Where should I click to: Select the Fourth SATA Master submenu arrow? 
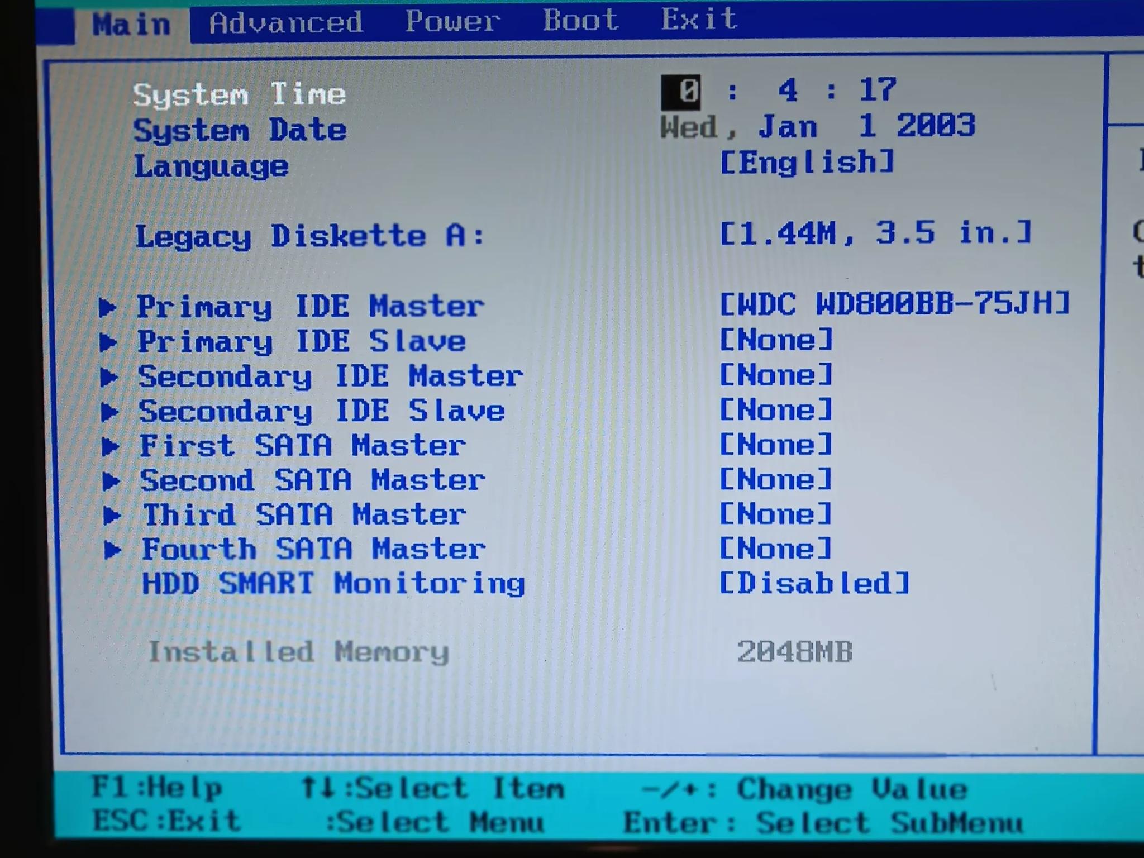[x=112, y=549]
